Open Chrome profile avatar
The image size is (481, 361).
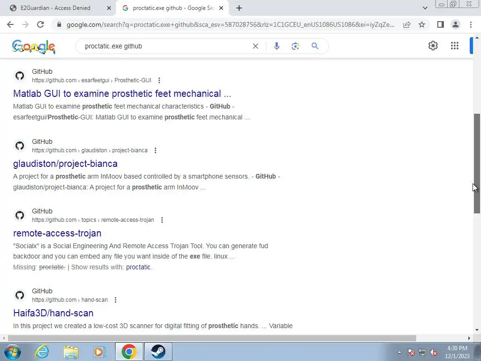[456, 24]
